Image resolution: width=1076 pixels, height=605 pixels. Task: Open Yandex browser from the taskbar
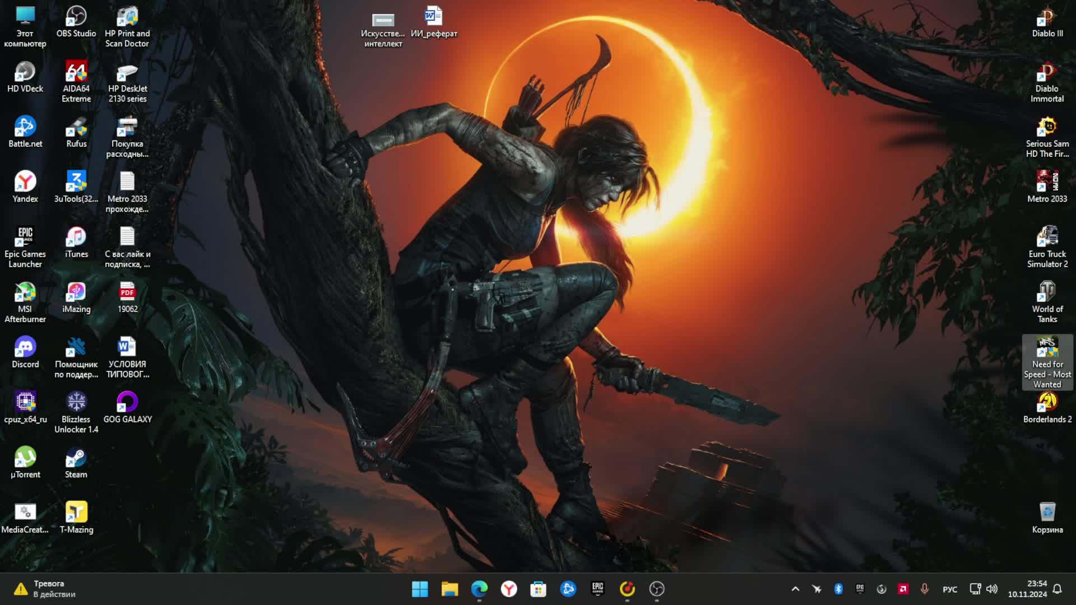(509, 589)
